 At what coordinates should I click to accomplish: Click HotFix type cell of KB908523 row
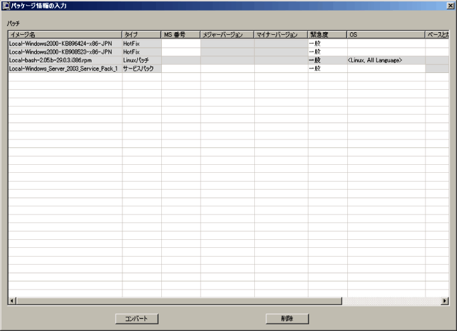pos(142,52)
